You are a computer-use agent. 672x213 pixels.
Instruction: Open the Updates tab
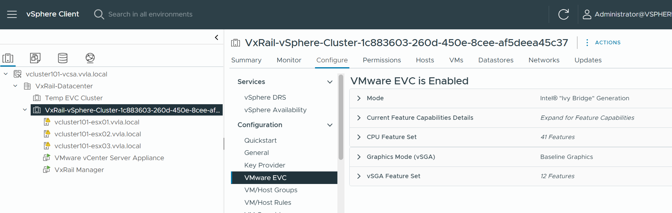588,60
